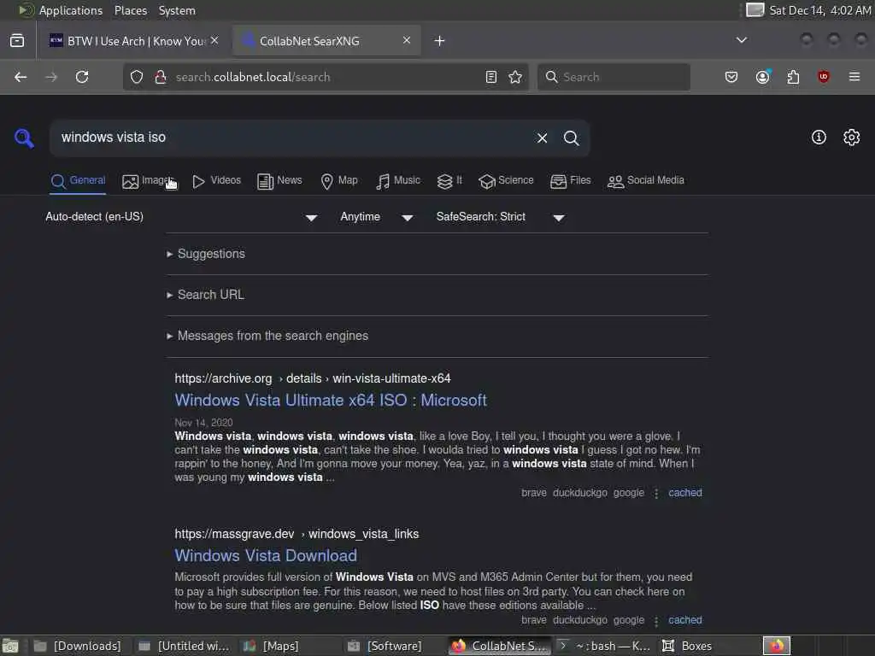Open a new browser tab
Screen dimensions: 875x656
point(439,41)
